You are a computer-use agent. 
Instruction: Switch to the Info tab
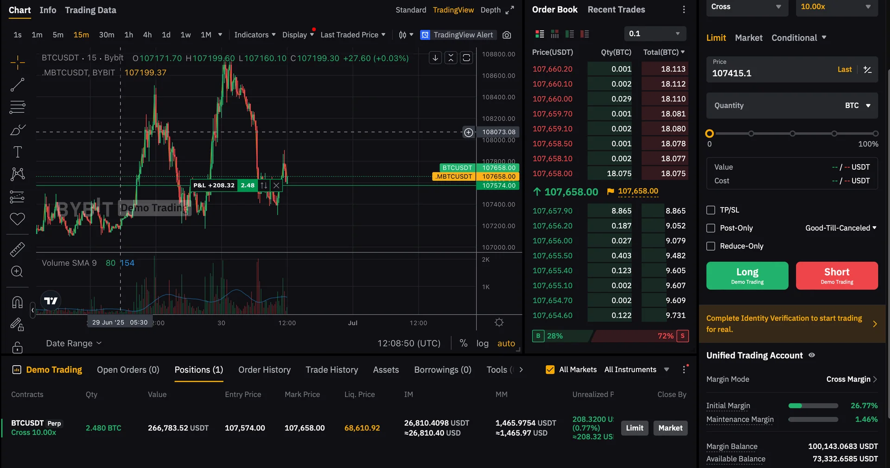pos(48,10)
